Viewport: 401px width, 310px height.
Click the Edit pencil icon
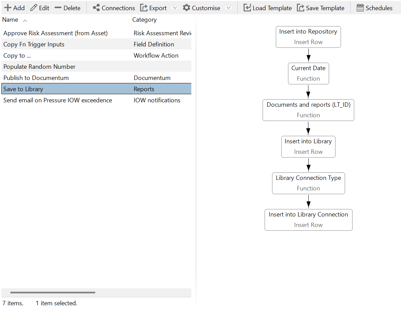click(34, 8)
